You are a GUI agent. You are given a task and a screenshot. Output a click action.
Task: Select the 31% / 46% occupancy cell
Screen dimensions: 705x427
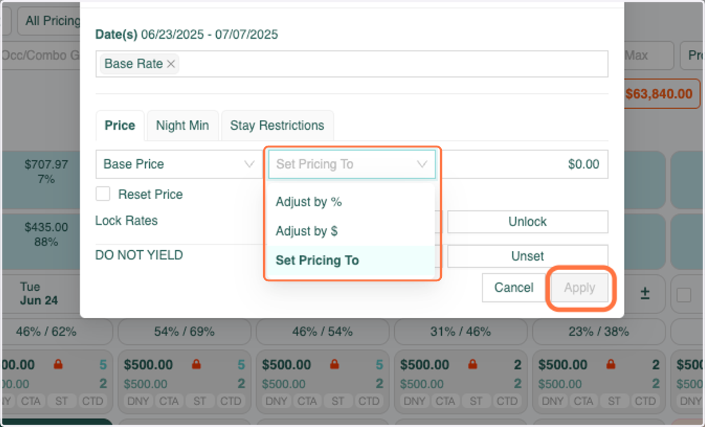tap(461, 332)
